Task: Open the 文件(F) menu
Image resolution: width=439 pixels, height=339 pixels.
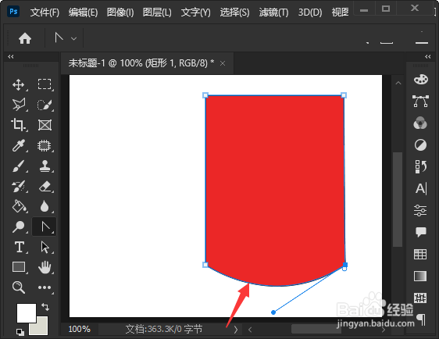Action: [45, 12]
